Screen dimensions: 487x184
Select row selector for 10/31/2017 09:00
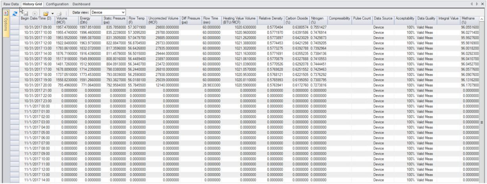click(x=14, y=27)
